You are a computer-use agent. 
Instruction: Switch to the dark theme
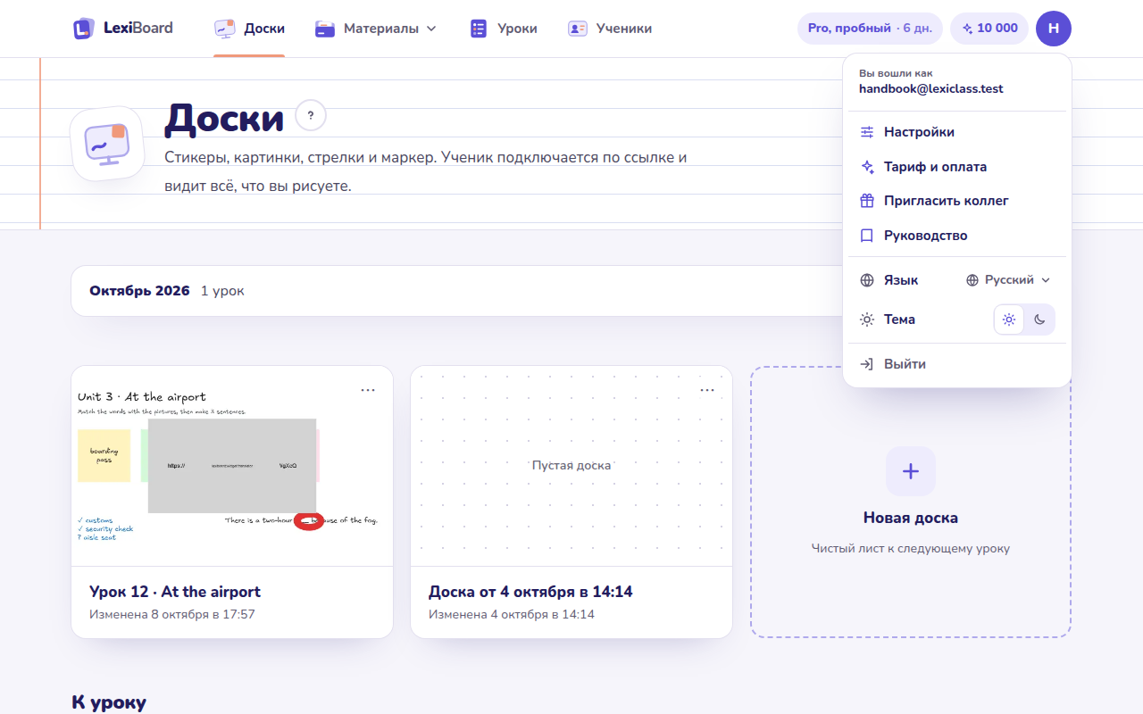point(1039,320)
